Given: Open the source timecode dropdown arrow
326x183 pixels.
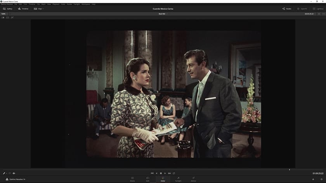Looking at the screenshot, I should (315, 14).
